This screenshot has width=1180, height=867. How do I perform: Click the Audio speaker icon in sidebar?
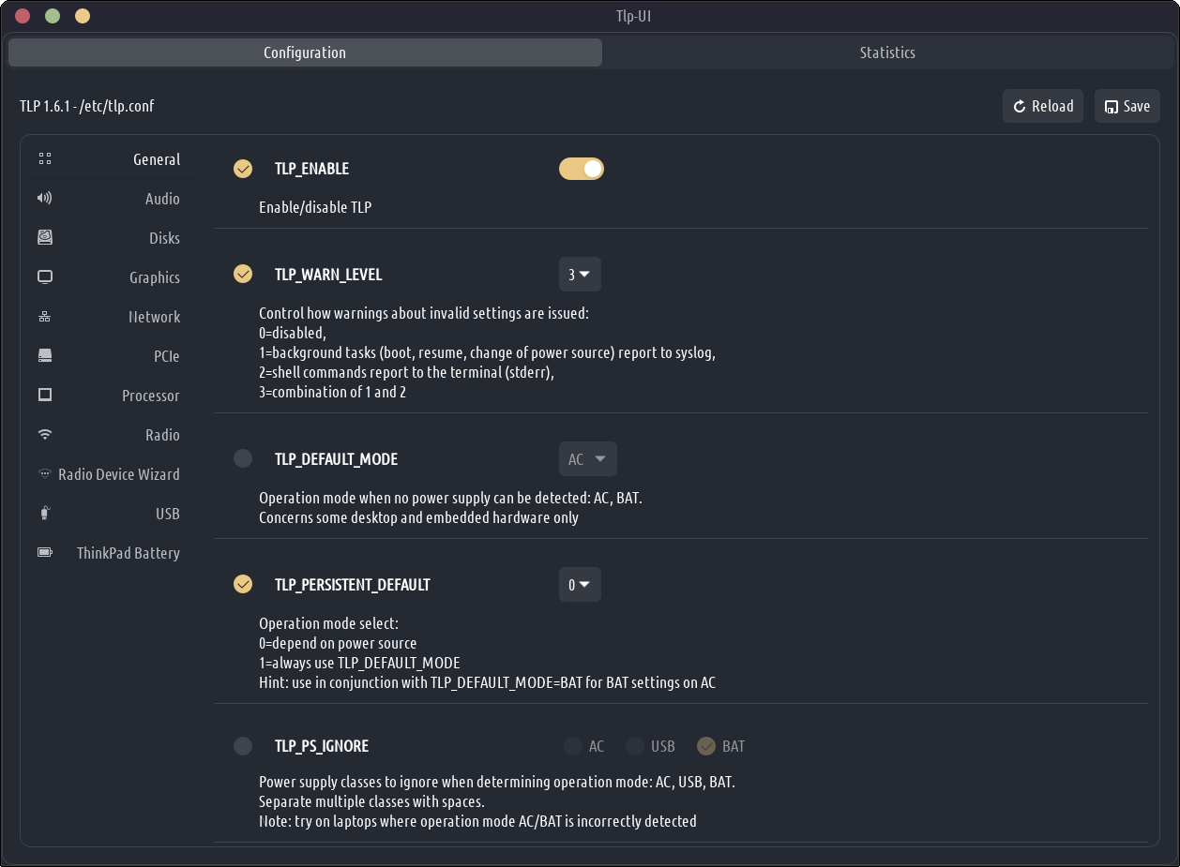tap(45, 199)
